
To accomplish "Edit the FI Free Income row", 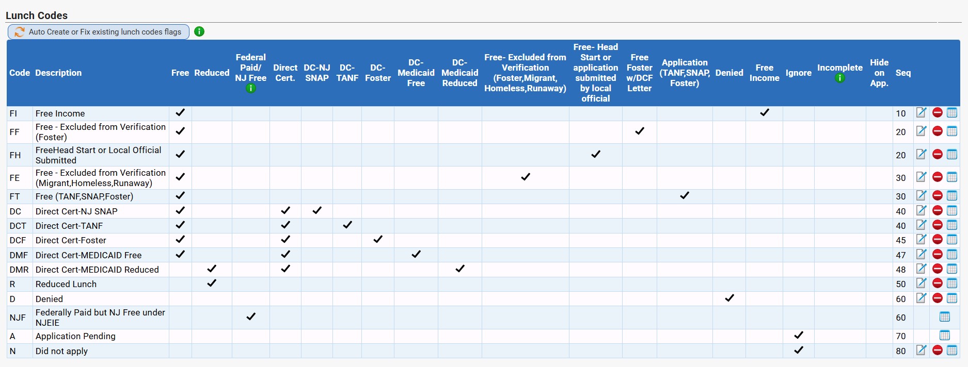I will 921,113.
